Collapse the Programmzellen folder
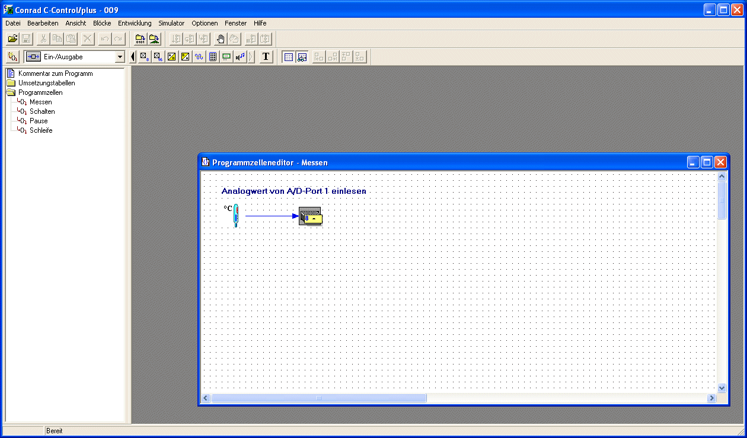 [11, 92]
